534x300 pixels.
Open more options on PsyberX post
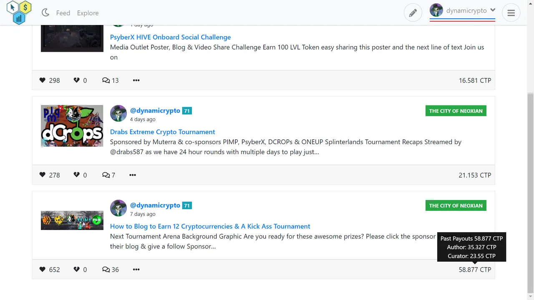[136, 80]
